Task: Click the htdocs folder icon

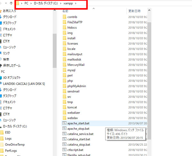Action: (x=64, y=27)
